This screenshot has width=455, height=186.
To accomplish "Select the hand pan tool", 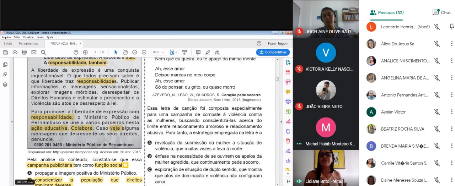I will [125, 52].
